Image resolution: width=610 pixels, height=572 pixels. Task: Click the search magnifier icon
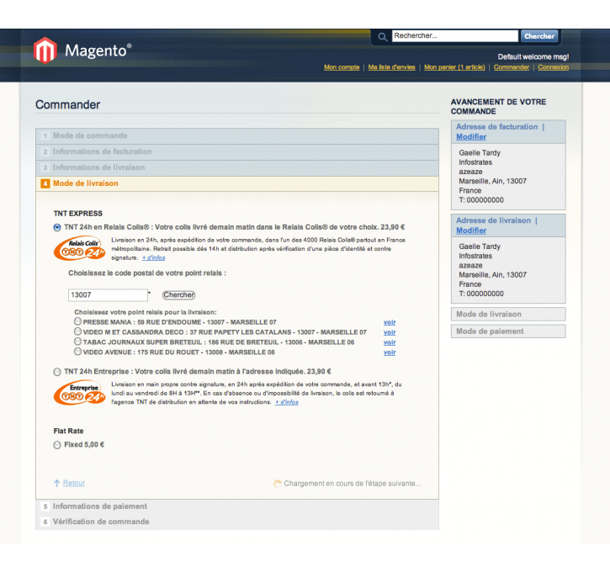(x=383, y=37)
